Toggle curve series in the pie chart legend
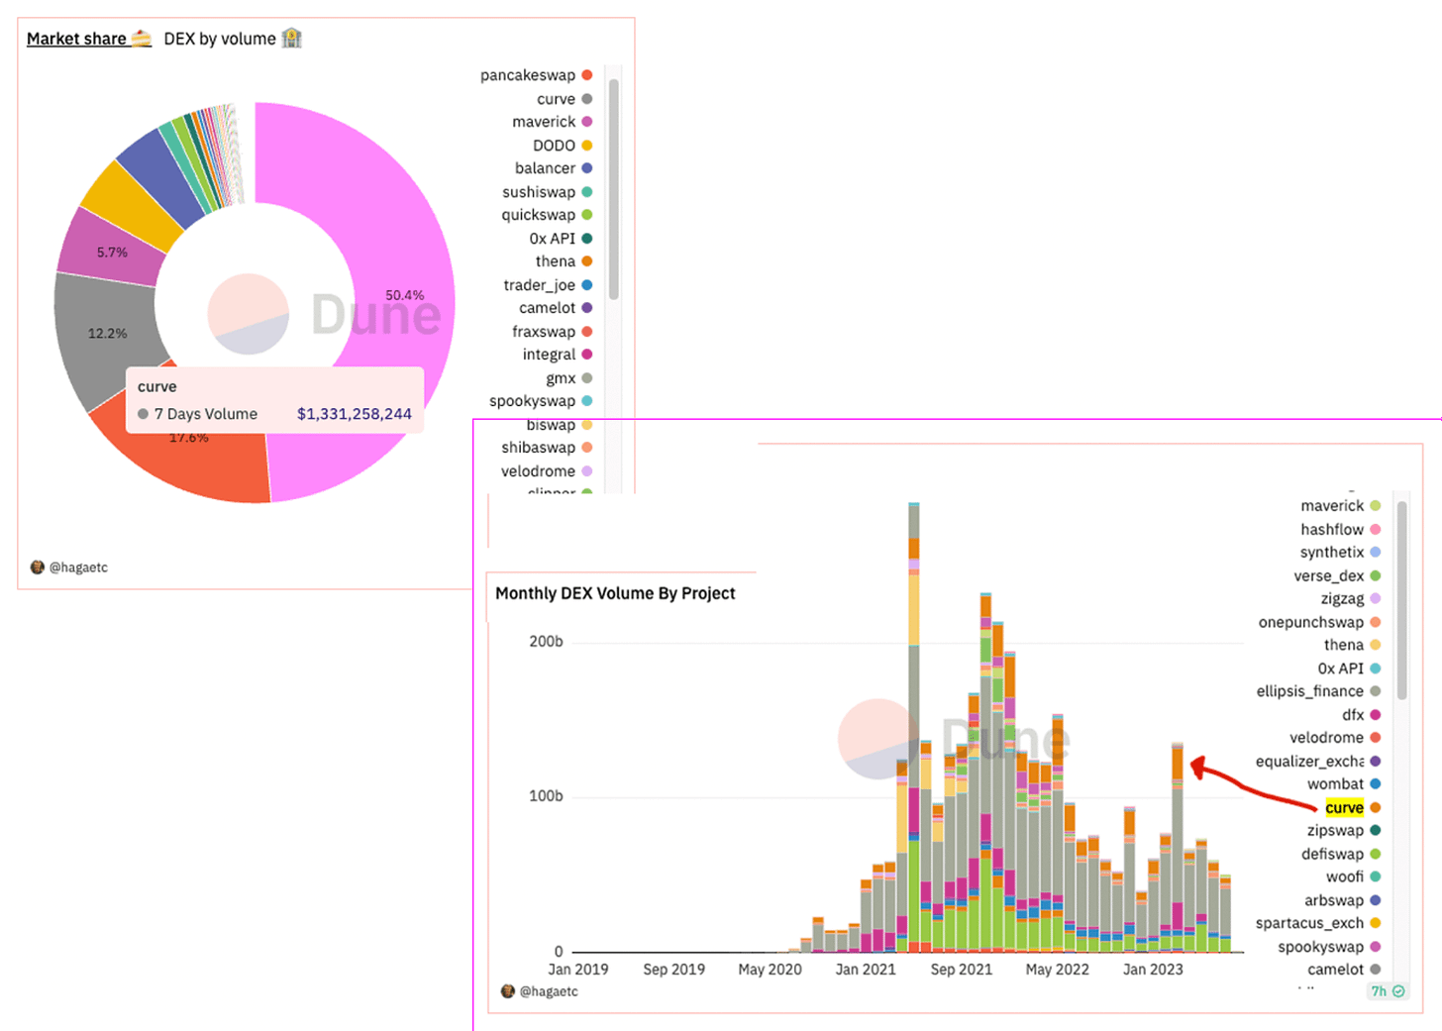Viewport: 1442px width, 1031px height. coord(565,99)
